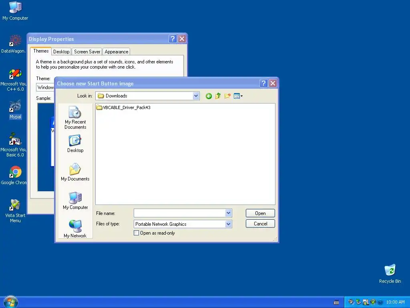Open the Screen Saver tab
Image resolution: width=410 pixels, height=308 pixels.
coord(87,52)
